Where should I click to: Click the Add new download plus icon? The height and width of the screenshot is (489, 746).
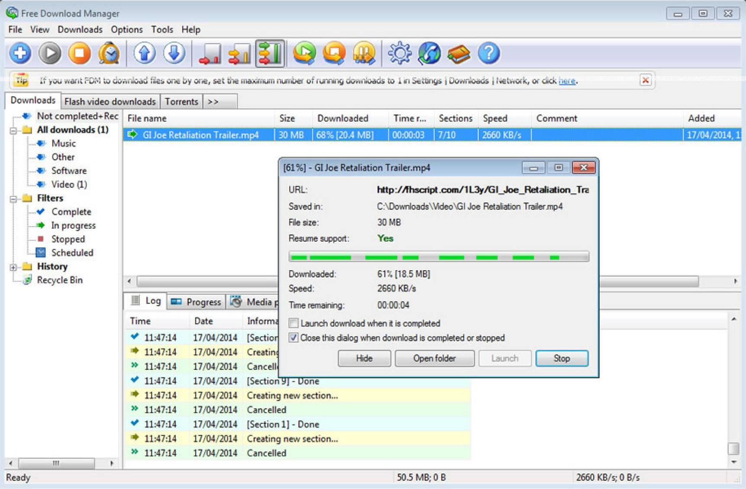click(20, 53)
